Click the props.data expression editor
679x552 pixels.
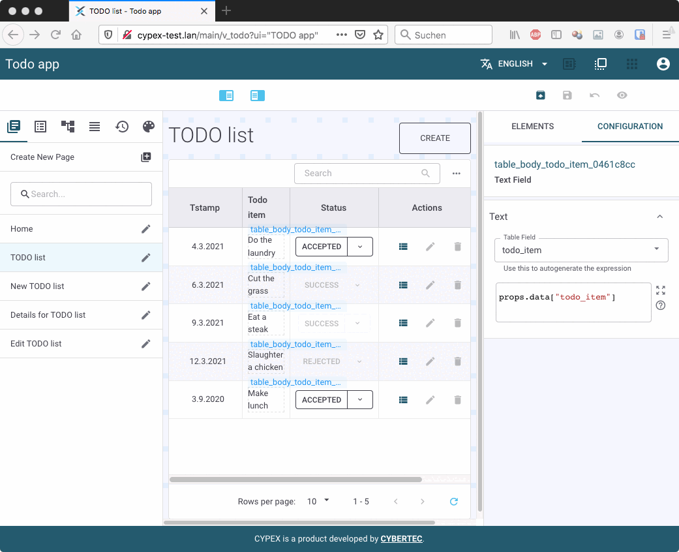[573, 303]
